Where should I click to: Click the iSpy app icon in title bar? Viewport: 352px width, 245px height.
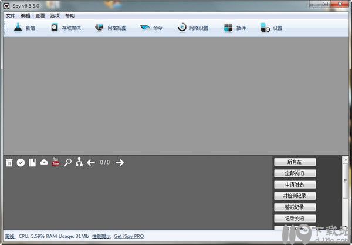pyautogui.click(x=6, y=6)
